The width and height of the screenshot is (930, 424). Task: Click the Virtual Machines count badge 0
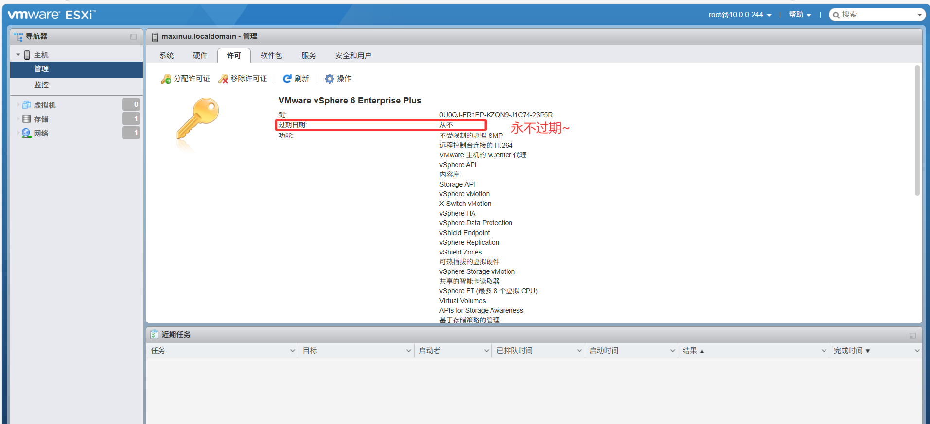point(131,104)
